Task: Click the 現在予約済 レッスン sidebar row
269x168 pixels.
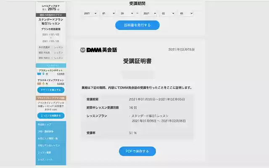Action: coord(51,52)
